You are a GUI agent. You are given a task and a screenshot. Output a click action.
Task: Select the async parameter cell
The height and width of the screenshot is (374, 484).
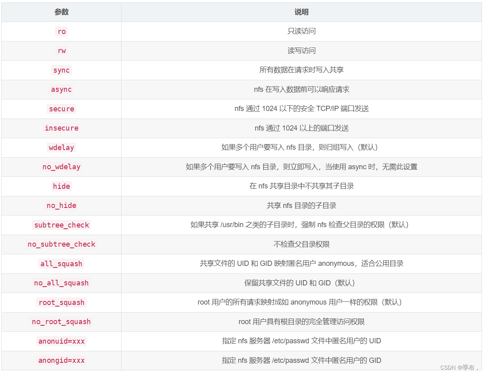coord(62,89)
